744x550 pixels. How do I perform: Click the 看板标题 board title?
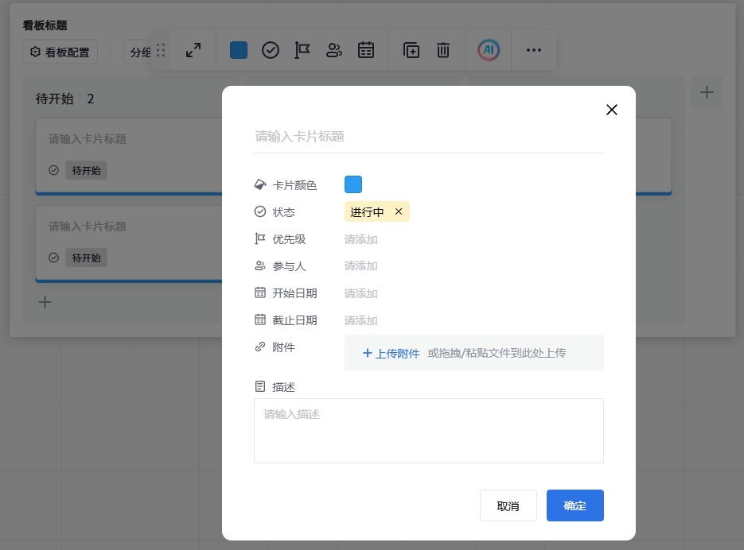[45, 25]
